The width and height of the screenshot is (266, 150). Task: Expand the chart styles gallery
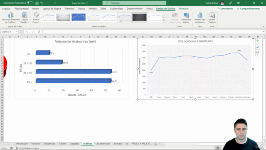(164, 21)
